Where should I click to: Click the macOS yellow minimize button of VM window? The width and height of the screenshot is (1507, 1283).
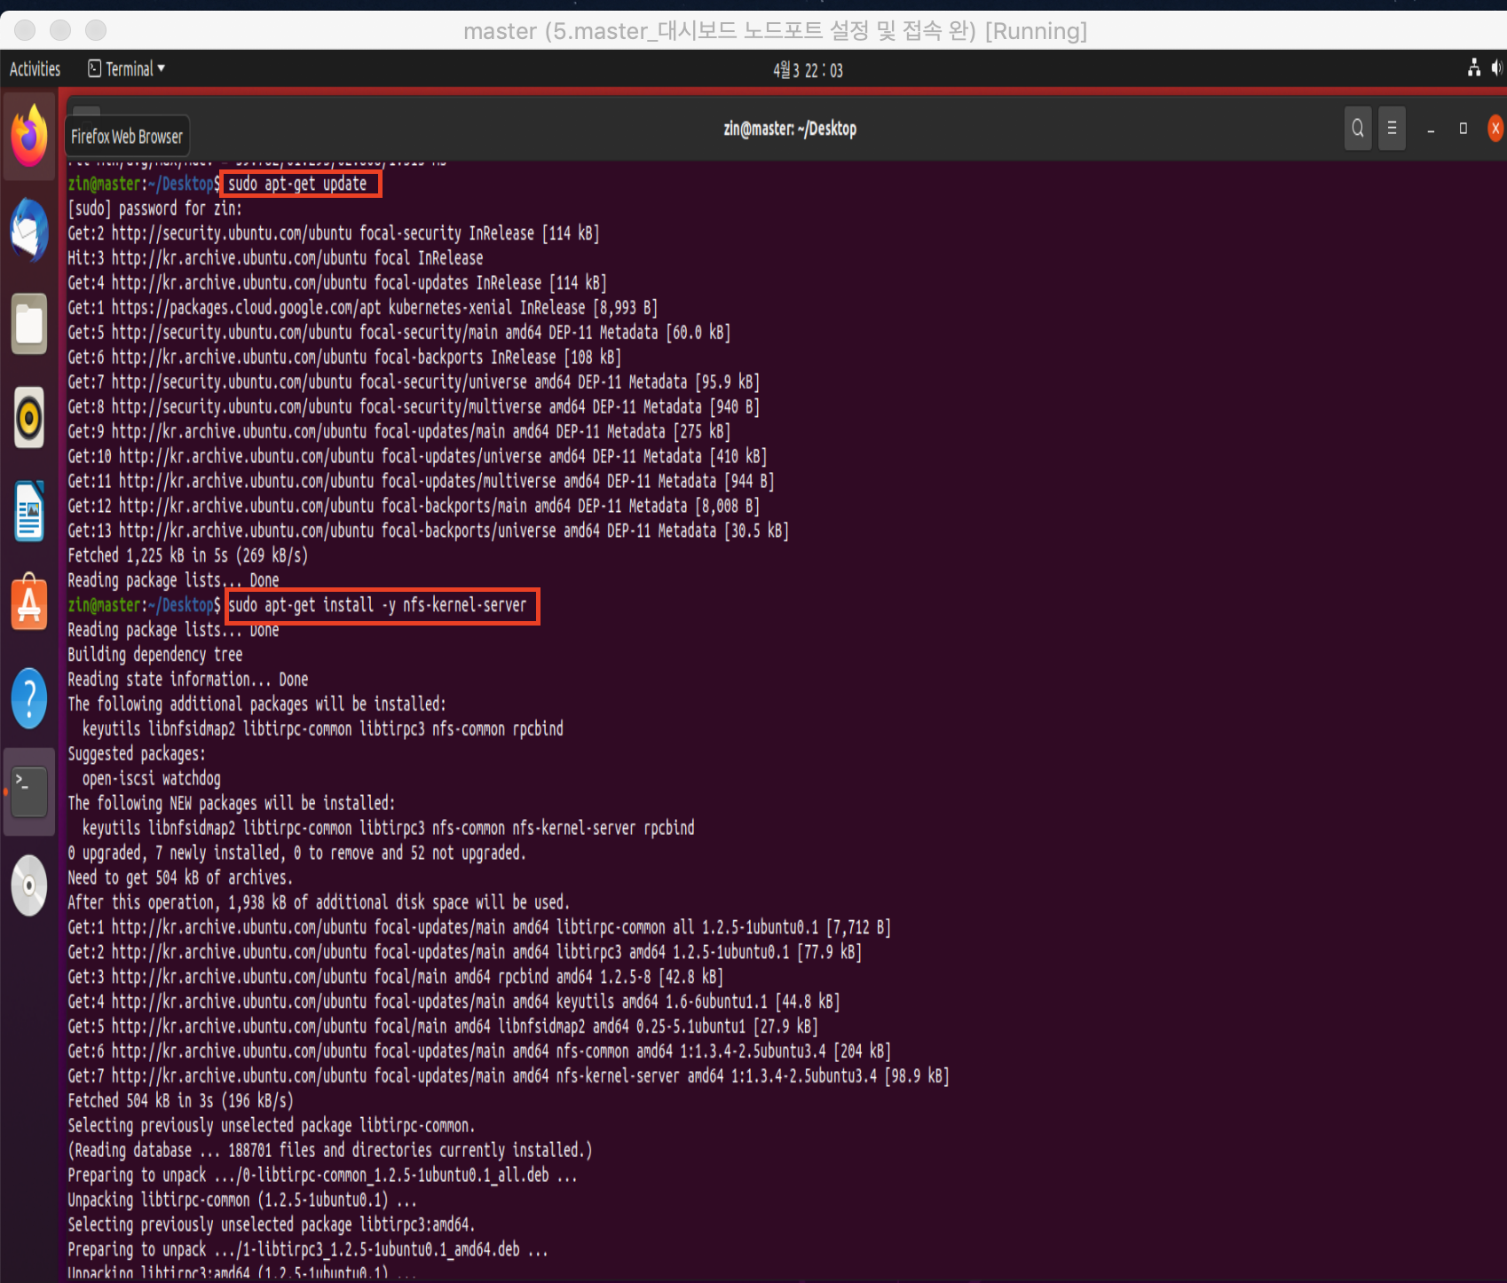60,30
